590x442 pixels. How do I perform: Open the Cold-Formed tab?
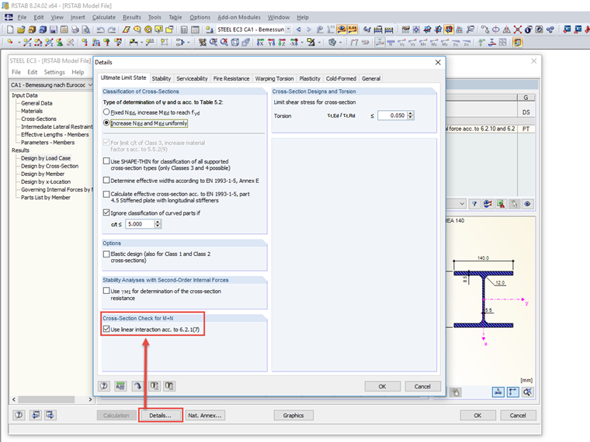[x=341, y=78]
